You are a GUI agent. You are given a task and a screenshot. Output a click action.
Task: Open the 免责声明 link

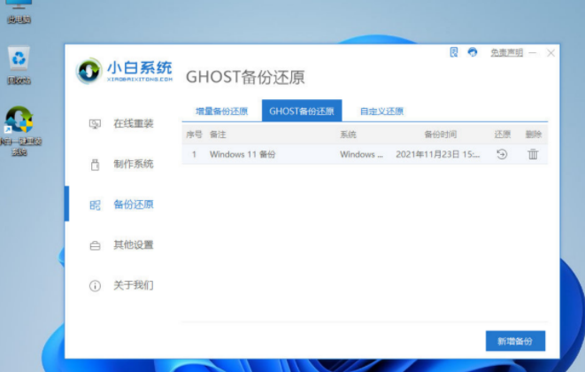(x=506, y=52)
